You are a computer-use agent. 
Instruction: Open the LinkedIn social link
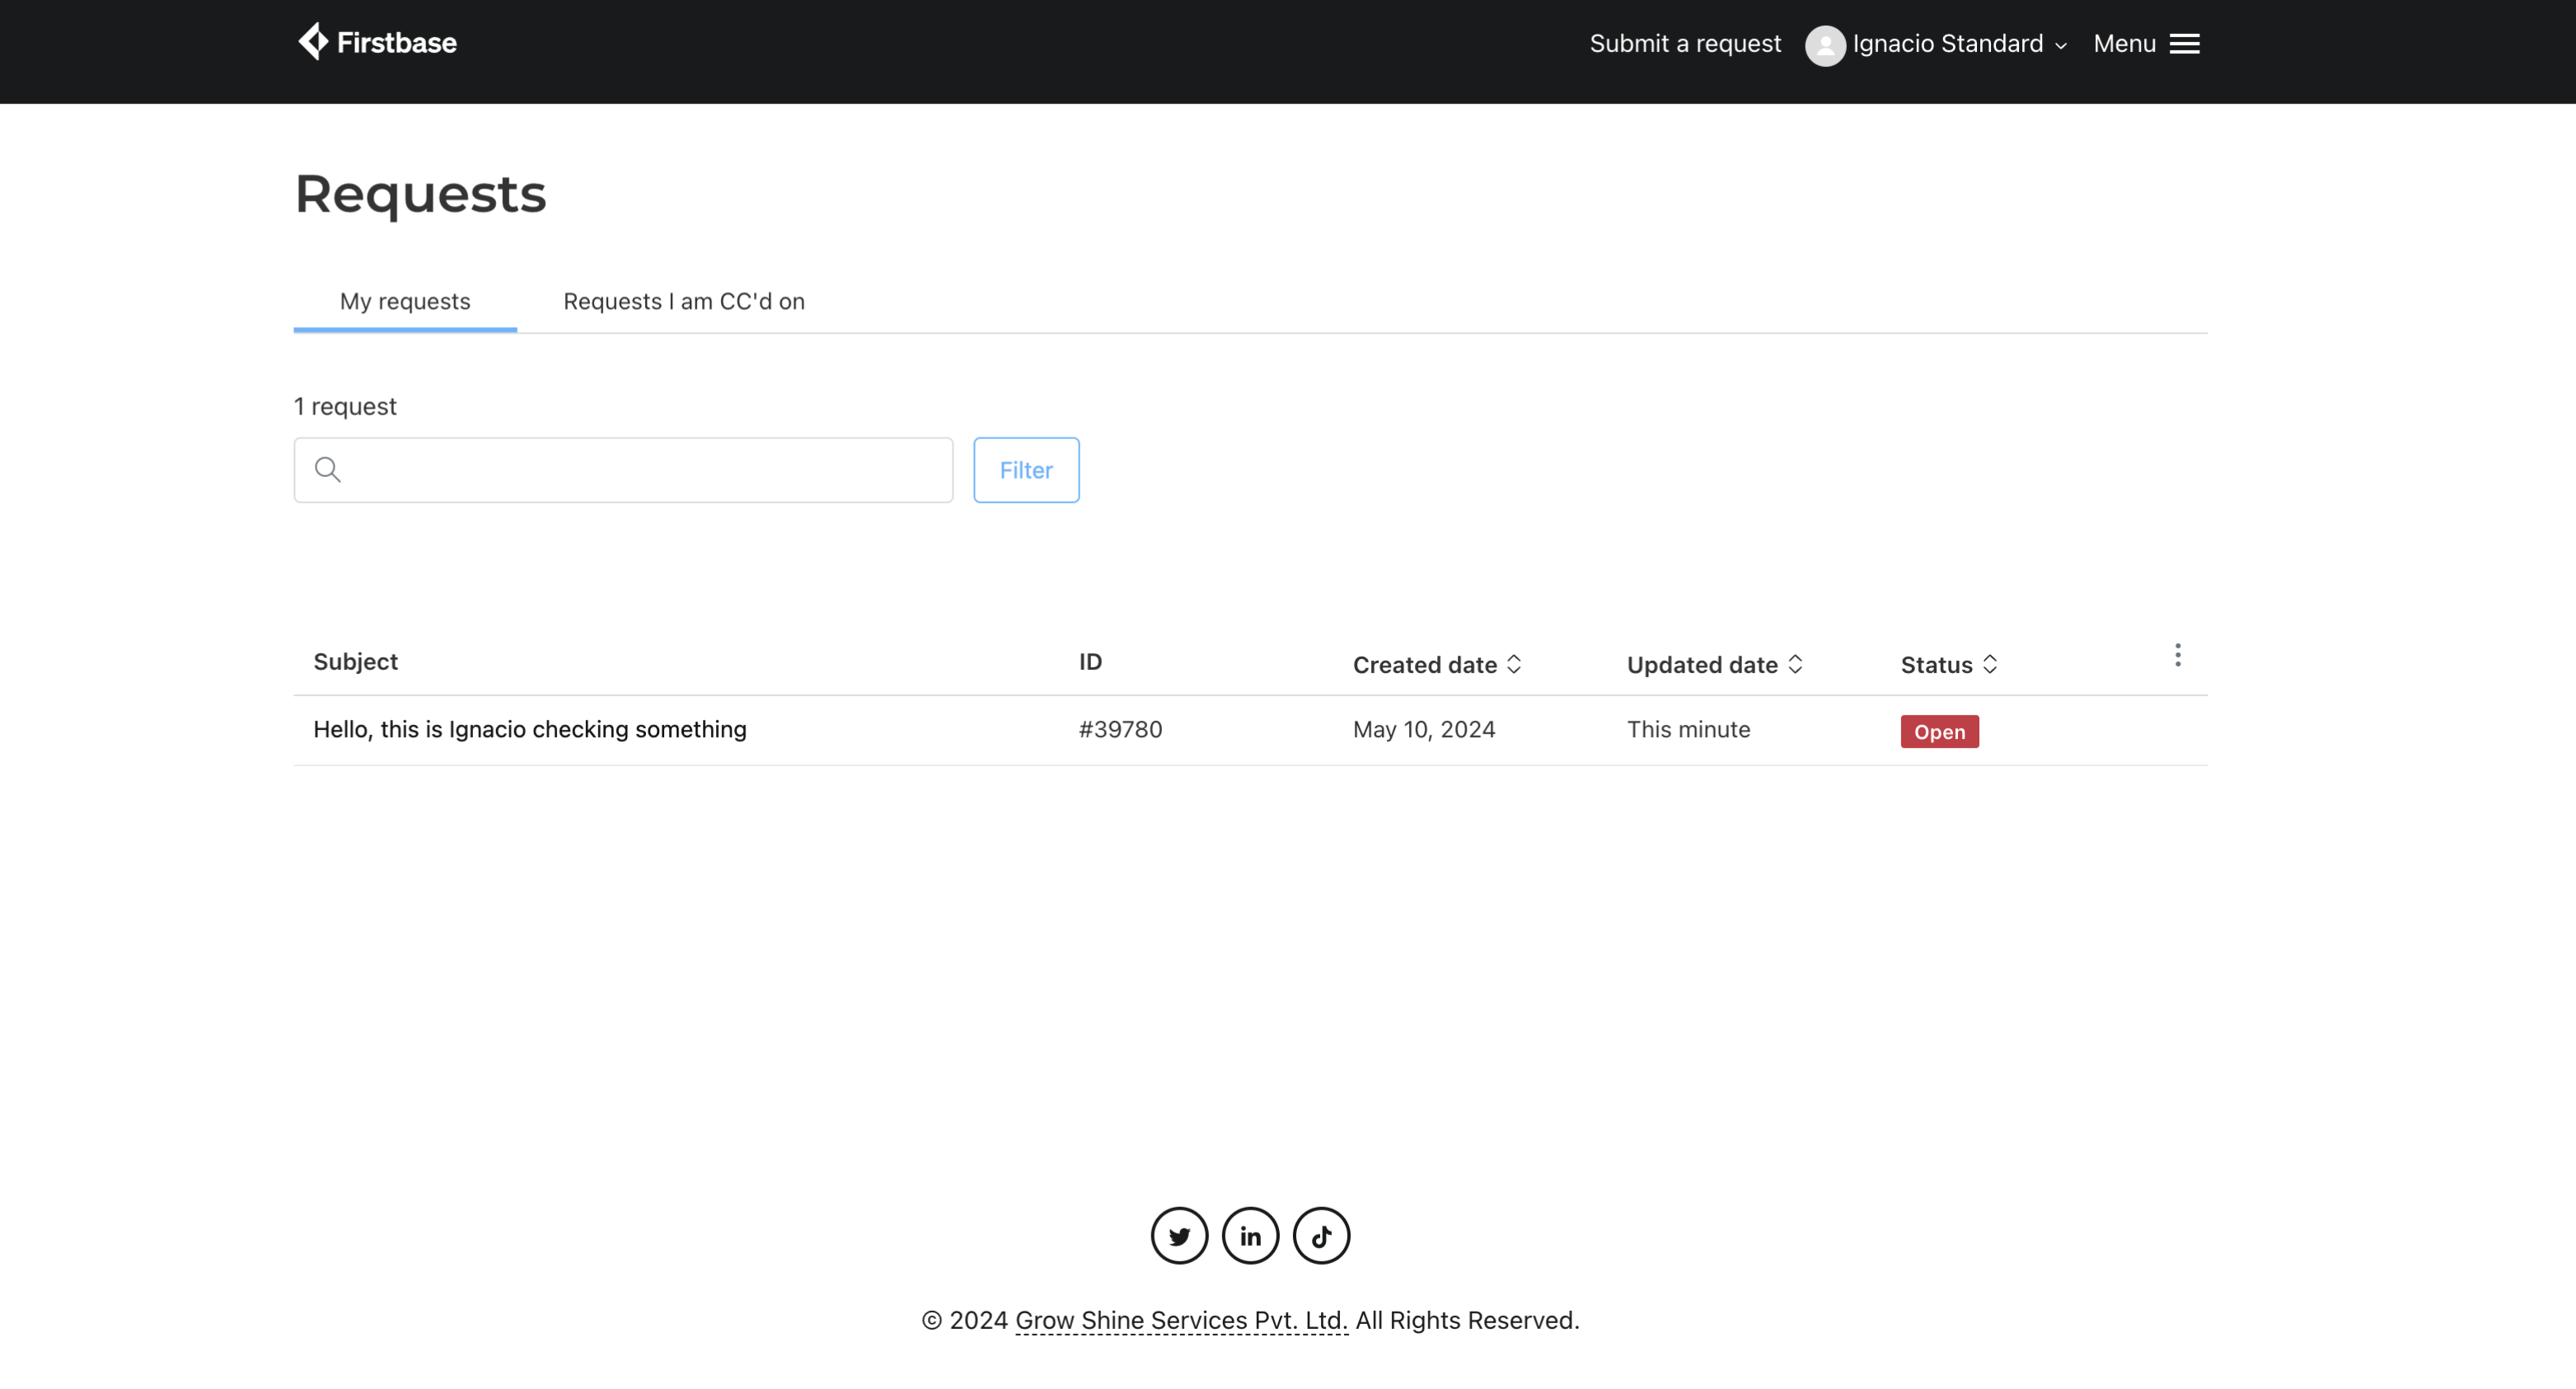click(1250, 1236)
